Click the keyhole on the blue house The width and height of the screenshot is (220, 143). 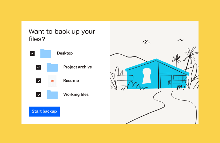(x=146, y=75)
